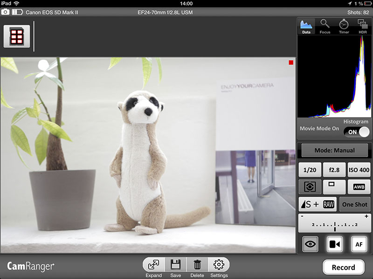Open the thumbnail grid view icon
The image size is (373, 279).
(x=17, y=36)
